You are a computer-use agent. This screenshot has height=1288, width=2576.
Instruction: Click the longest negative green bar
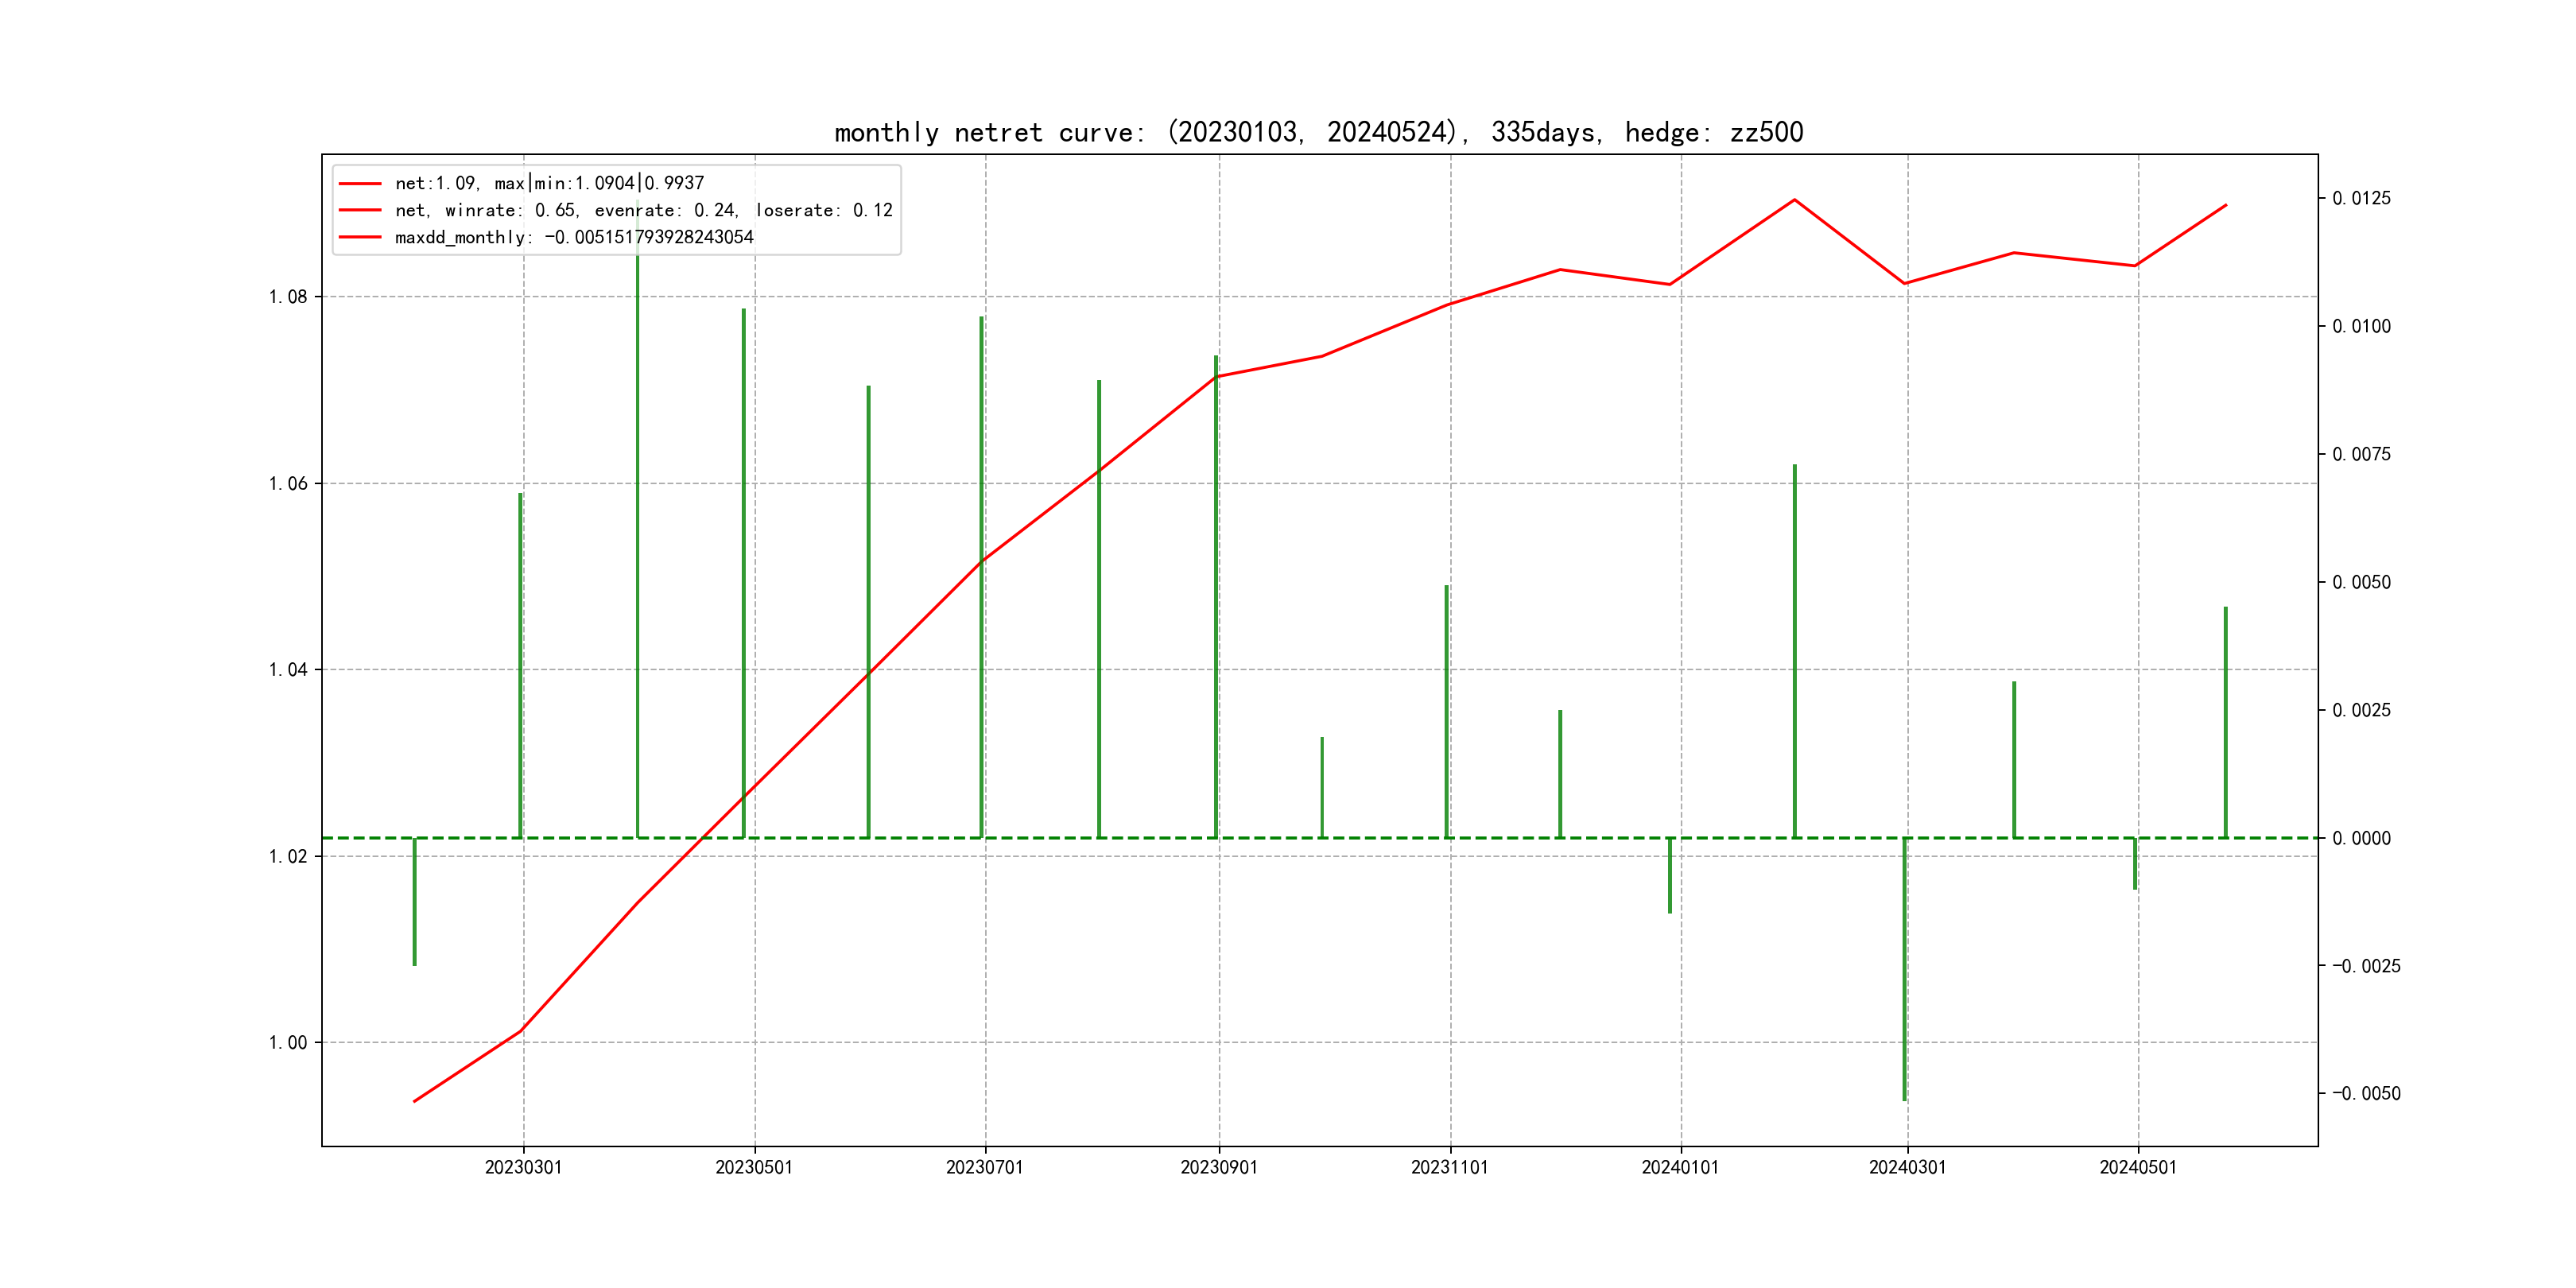(1905, 970)
